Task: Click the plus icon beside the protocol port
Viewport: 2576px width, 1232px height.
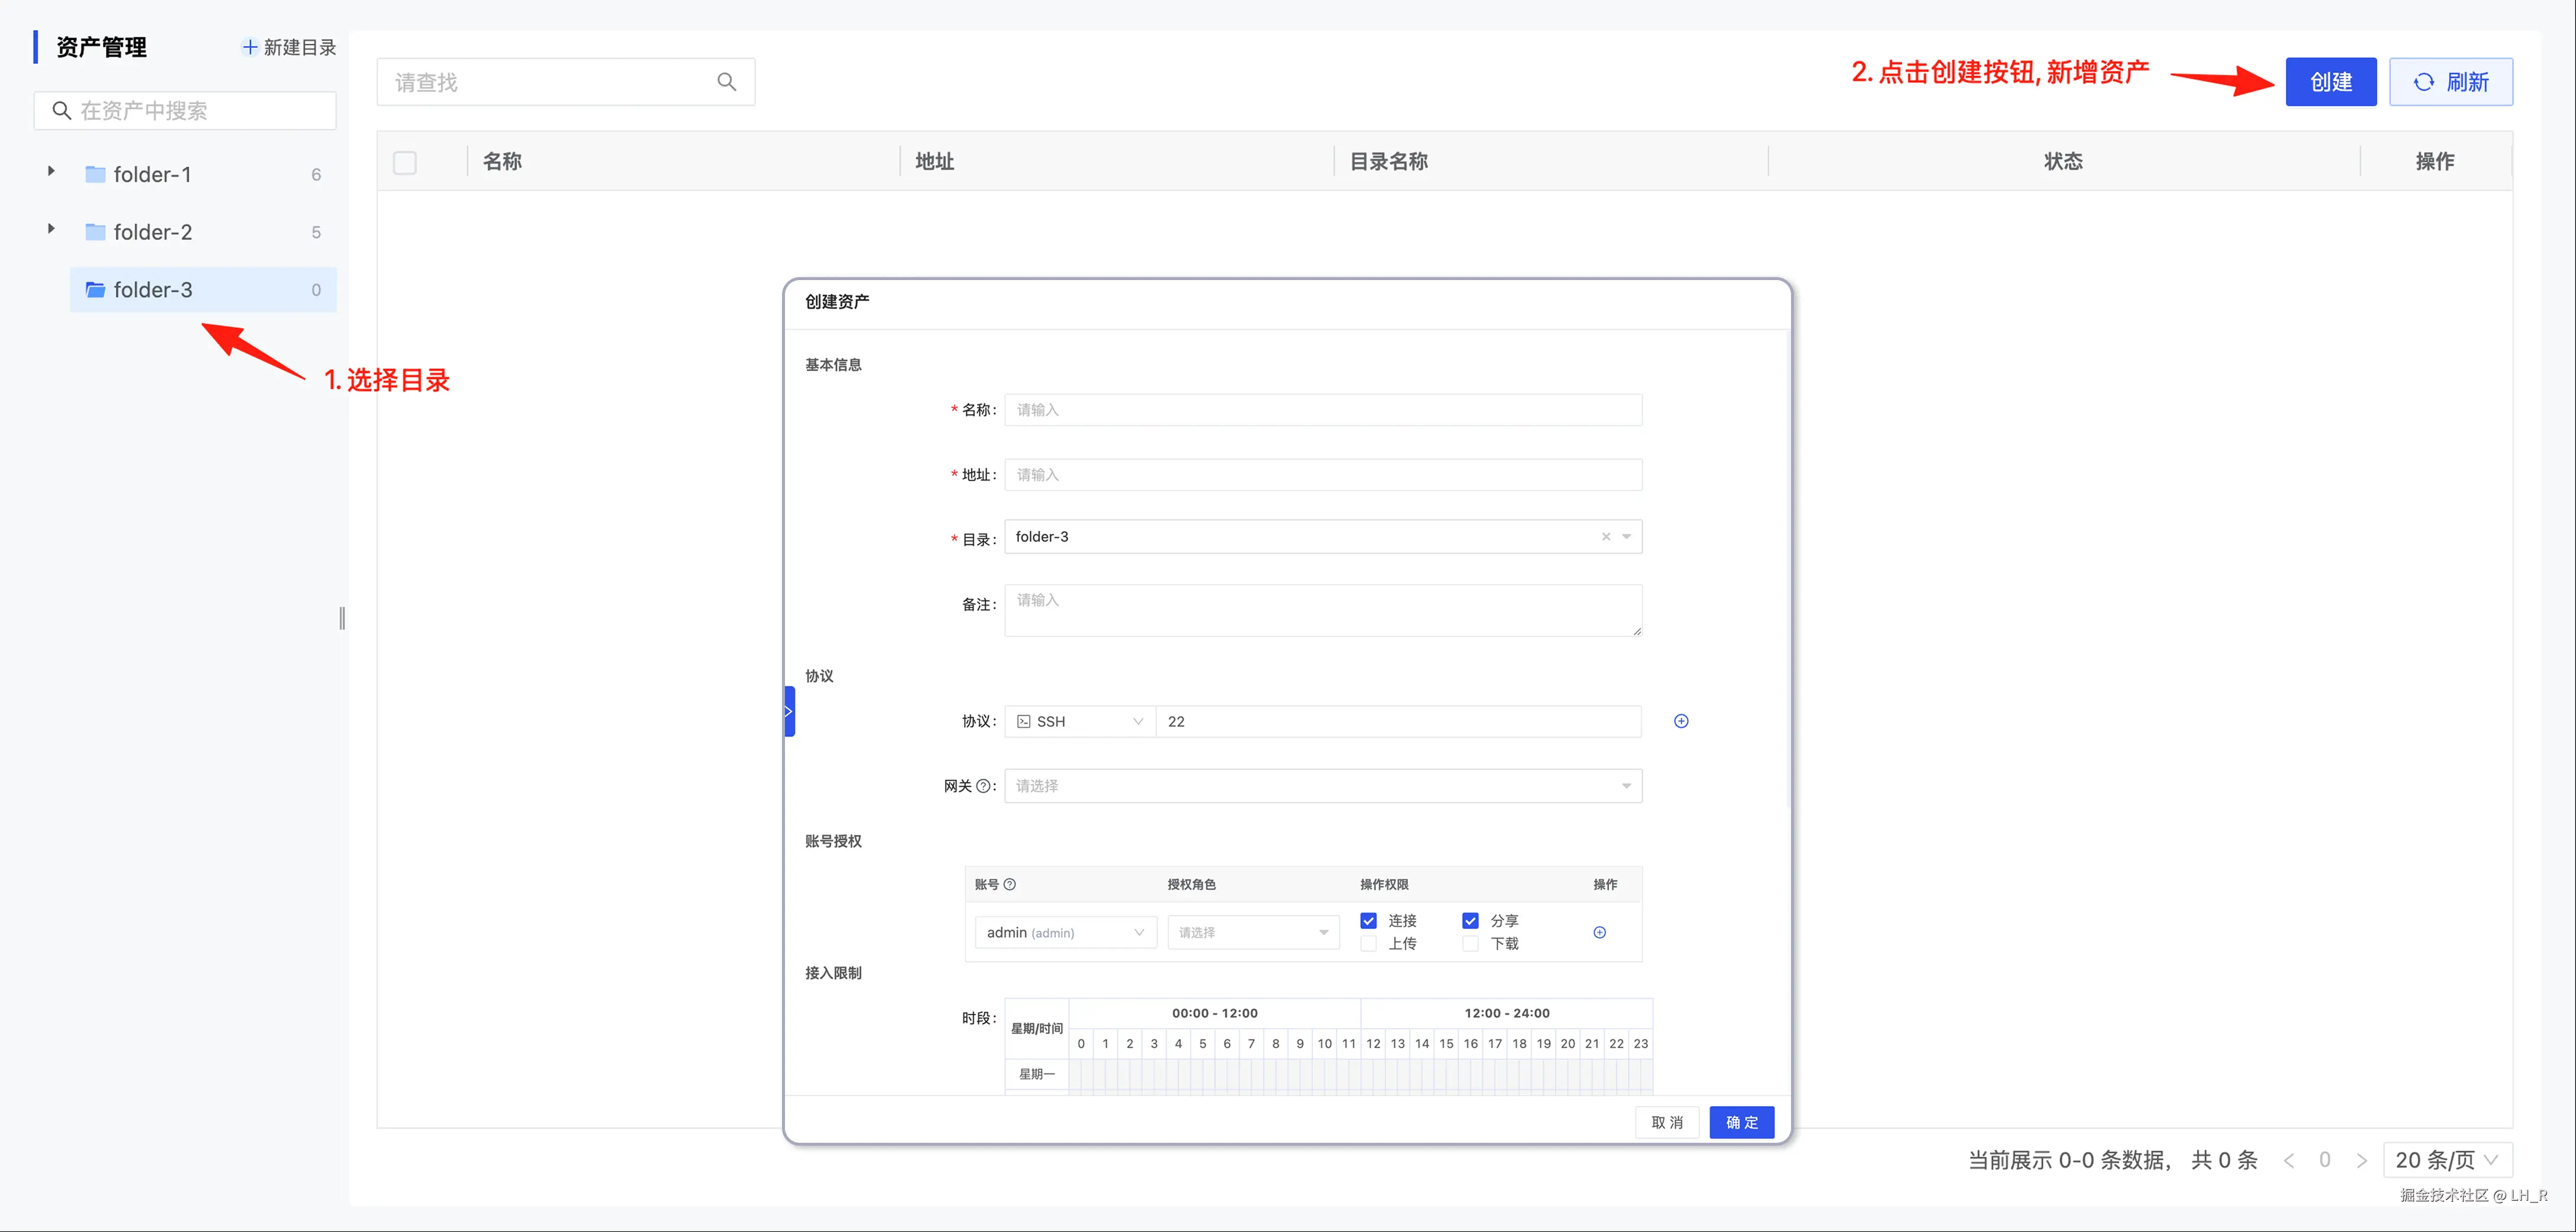Action: click(x=1681, y=721)
